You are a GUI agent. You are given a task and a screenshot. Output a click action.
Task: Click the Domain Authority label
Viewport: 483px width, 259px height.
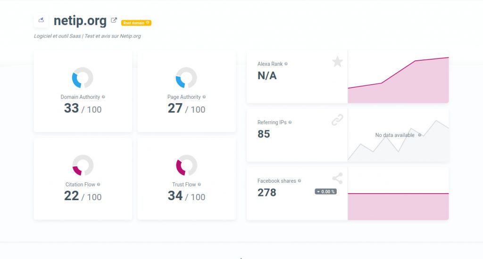pyautogui.click(x=80, y=97)
